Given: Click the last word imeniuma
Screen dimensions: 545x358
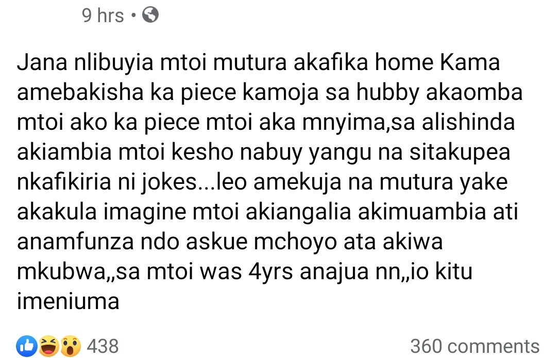Looking at the screenshot, I should (68, 301).
